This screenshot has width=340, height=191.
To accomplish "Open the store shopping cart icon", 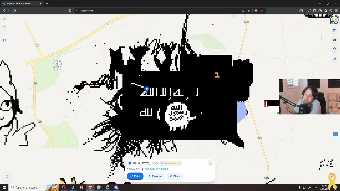I will [x=334, y=31].
